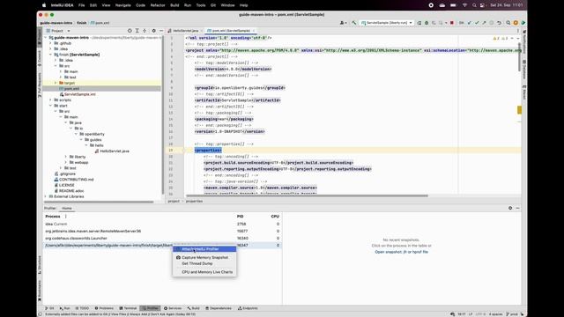Click the Project tree horizontal scrollbar

coord(100,202)
